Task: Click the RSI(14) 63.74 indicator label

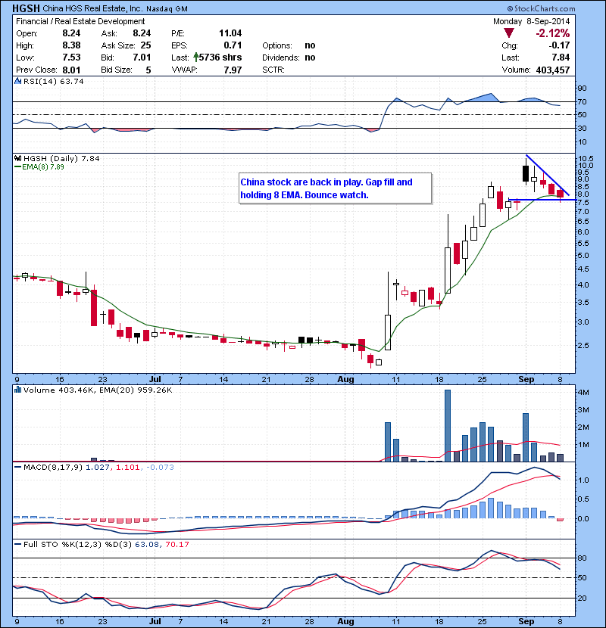Action: (x=54, y=81)
